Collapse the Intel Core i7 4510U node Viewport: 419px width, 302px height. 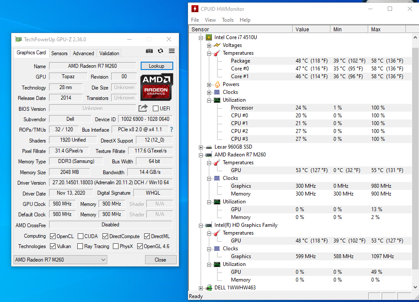[201, 38]
